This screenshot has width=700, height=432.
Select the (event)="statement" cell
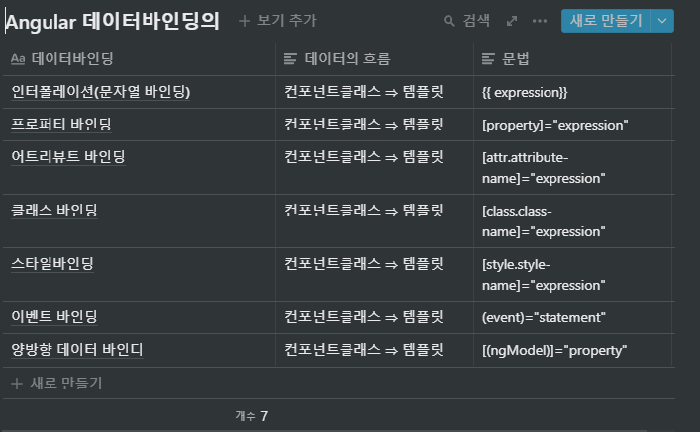click(x=572, y=317)
